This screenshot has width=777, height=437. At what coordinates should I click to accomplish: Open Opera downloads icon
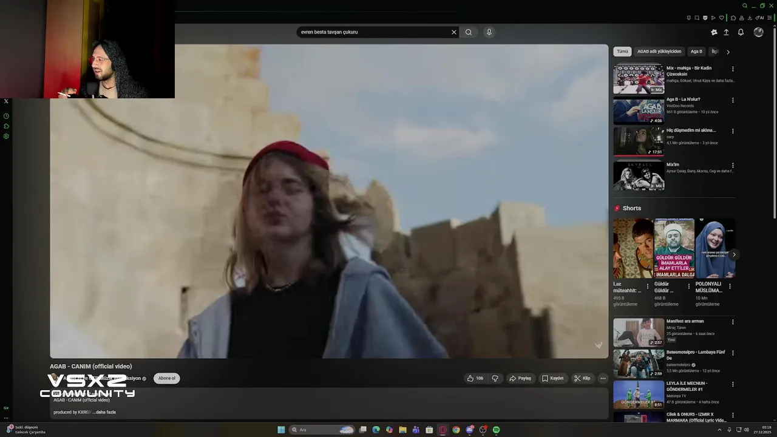click(x=750, y=18)
